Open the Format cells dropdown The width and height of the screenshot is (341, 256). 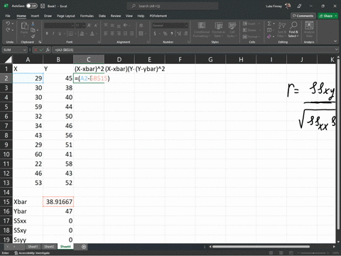pos(251,36)
